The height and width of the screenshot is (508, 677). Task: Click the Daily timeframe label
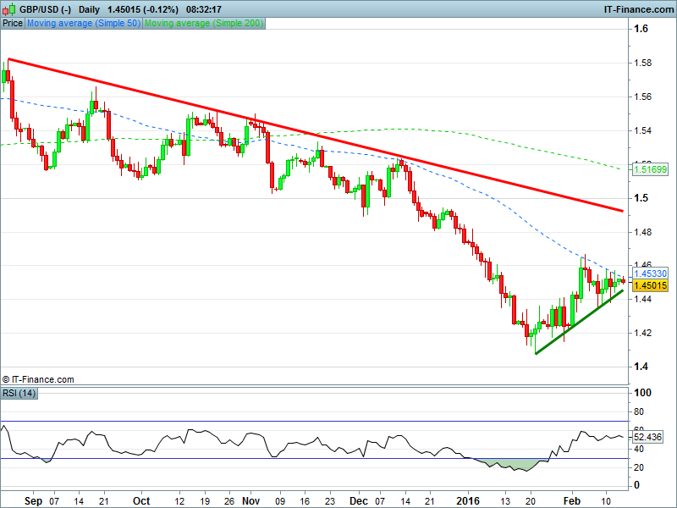click(x=88, y=9)
